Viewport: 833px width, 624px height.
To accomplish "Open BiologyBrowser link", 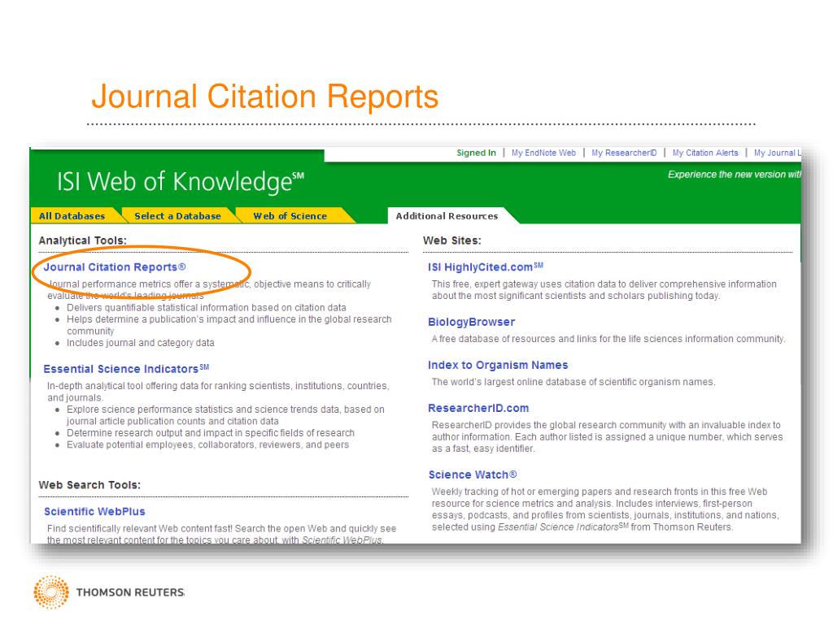I will point(471,322).
